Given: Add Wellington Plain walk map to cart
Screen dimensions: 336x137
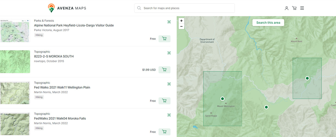Looking at the screenshot, I should (164, 101).
